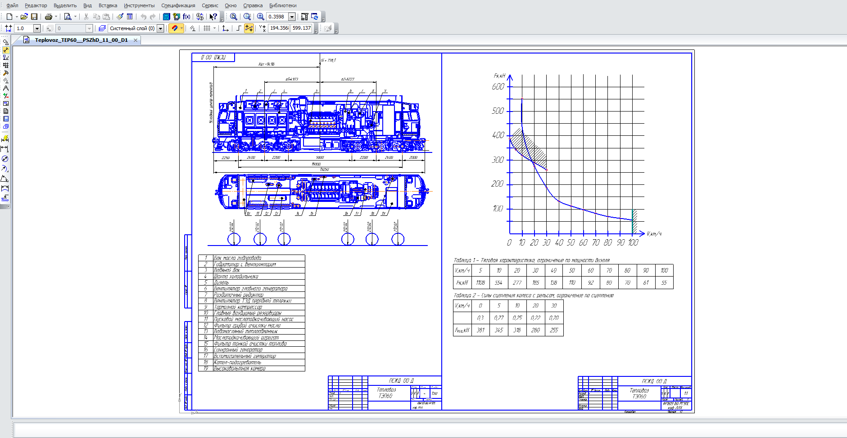
Task: Open the properties list icon next to the brush
Action: point(130,17)
